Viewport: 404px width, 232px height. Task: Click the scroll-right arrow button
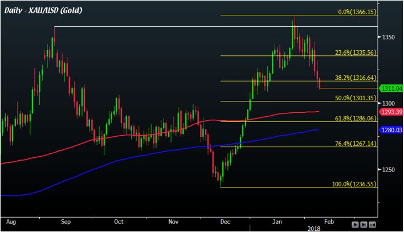(x=356, y=225)
